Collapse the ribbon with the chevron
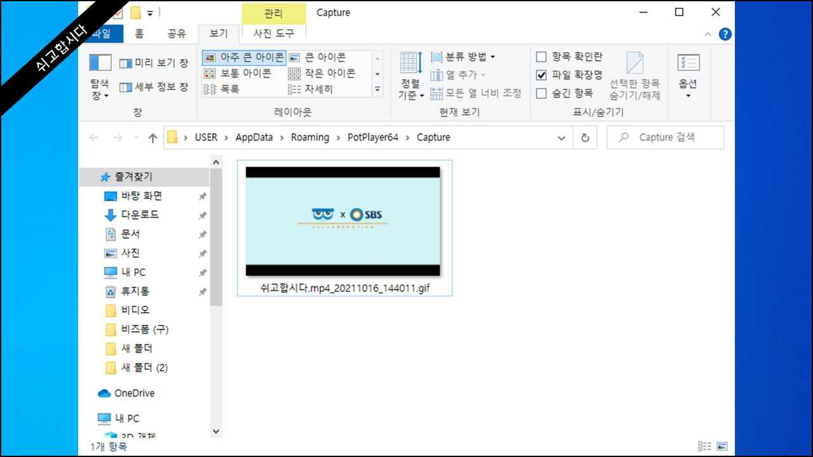Viewport: 813px width, 457px height. pyautogui.click(x=708, y=34)
